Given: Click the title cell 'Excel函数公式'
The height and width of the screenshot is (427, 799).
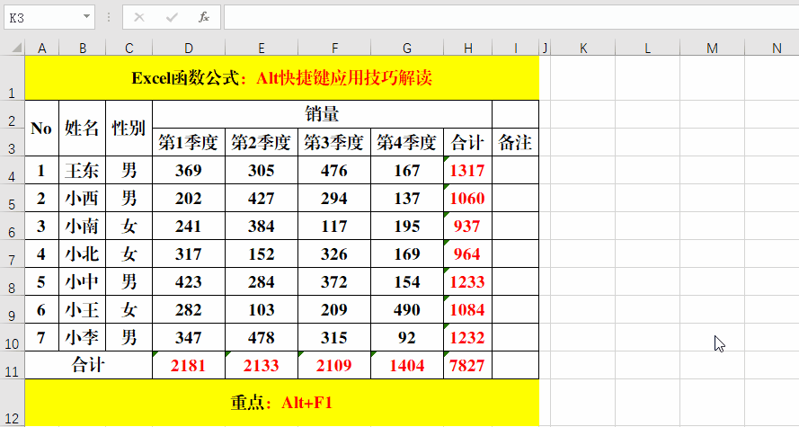Looking at the screenshot, I should click(x=282, y=78).
